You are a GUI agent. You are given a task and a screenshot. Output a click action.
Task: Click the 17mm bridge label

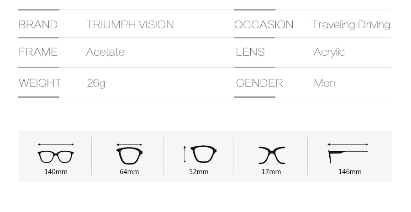click(271, 172)
